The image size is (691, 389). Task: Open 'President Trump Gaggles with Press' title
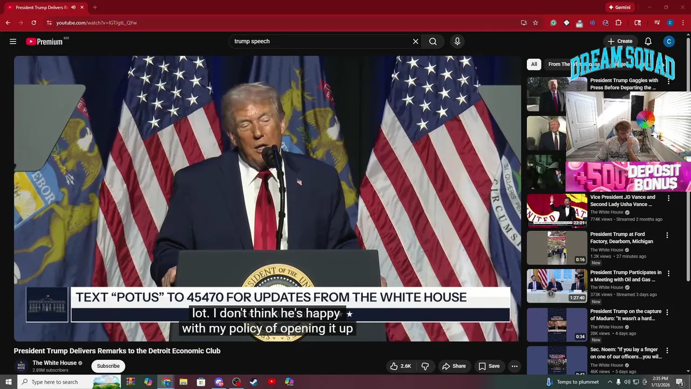tap(624, 84)
